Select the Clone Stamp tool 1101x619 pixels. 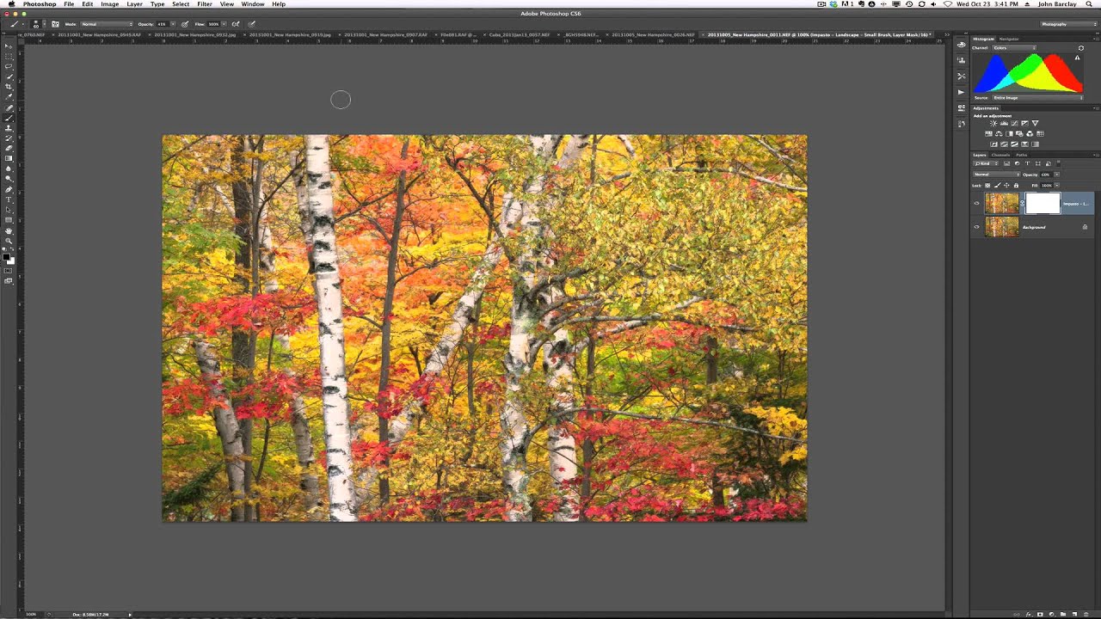8,129
